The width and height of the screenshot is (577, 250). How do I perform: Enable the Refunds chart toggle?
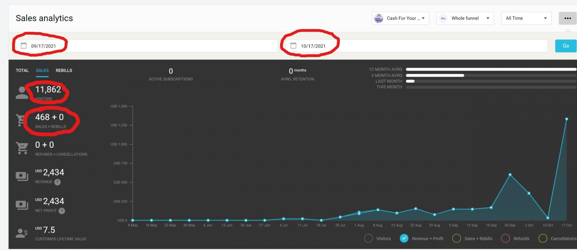coord(505,239)
